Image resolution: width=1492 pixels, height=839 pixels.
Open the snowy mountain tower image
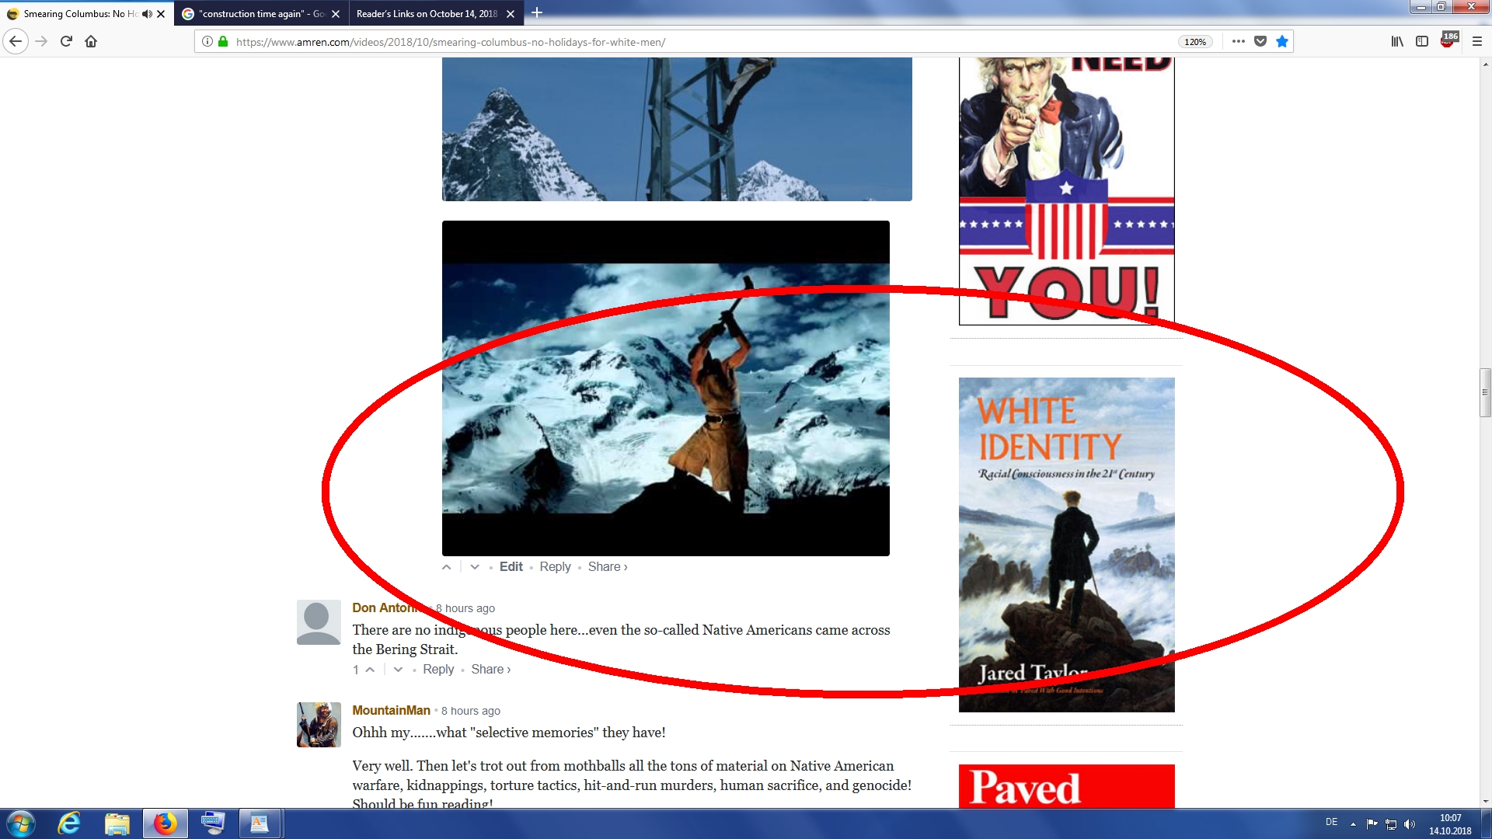(677, 129)
